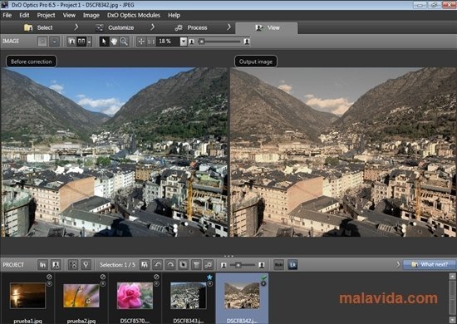Click the Selection: 1 / 5 text

(x=117, y=265)
